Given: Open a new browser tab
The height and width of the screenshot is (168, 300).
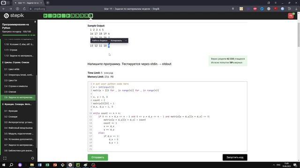Looking at the screenshot, I should click(48, 3).
